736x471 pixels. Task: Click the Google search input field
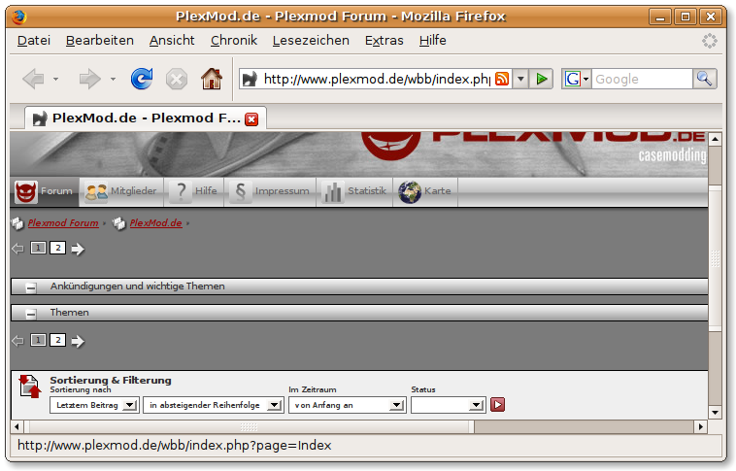[x=640, y=79]
